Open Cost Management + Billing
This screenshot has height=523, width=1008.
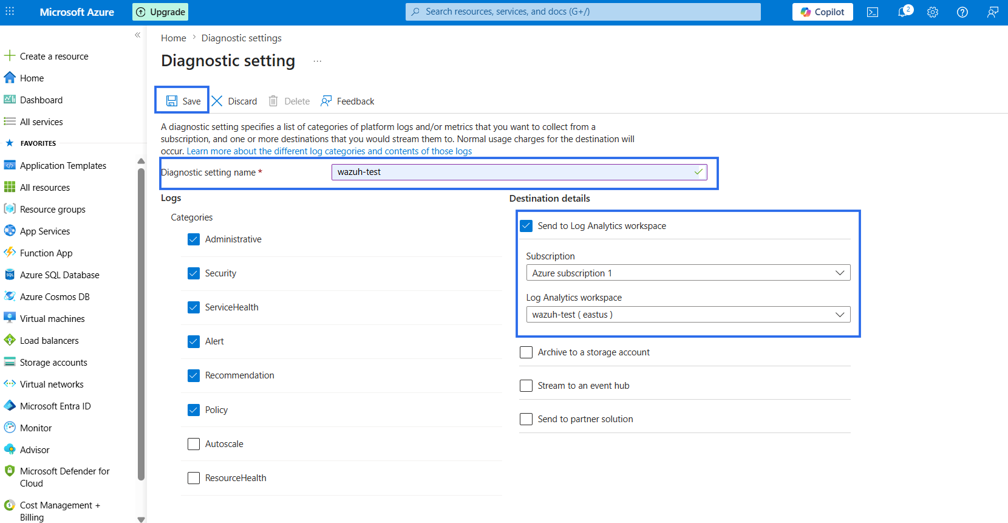[x=60, y=511]
